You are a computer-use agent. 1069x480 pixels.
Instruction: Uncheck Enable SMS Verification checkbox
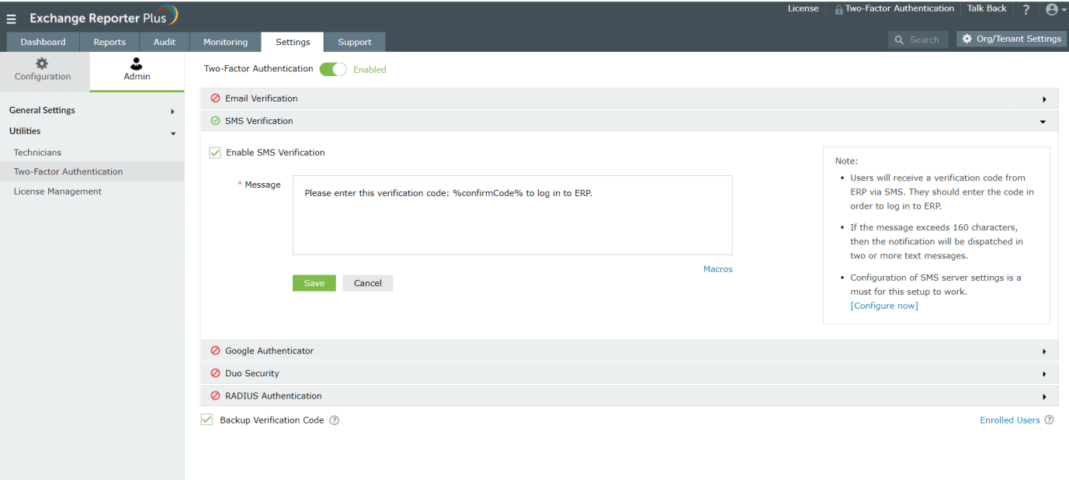pyautogui.click(x=215, y=153)
